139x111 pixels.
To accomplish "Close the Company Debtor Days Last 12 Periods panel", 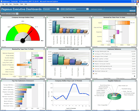I will (90, 81).
